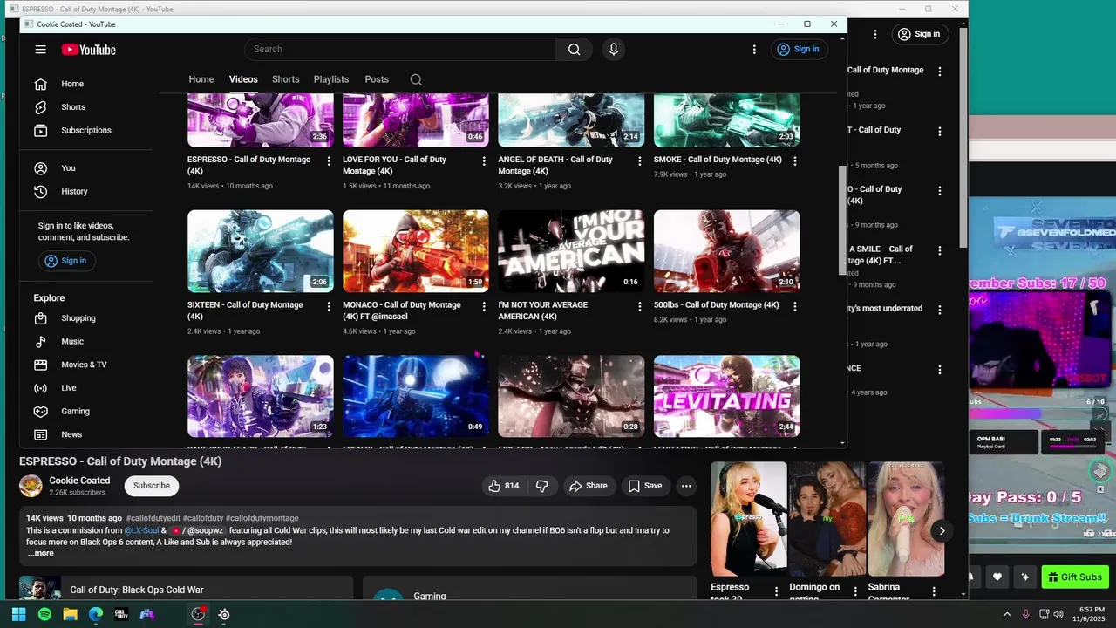Open options for MONACO video card
This screenshot has height=628, width=1116.
pos(484,306)
